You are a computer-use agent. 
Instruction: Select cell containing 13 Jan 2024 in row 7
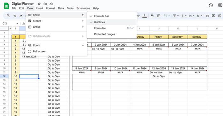pos(29,57)
